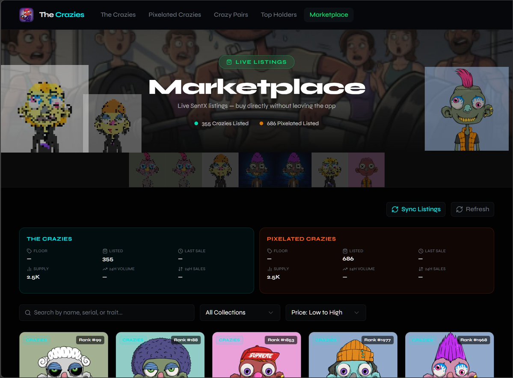Click the pink-background thumbnail in hero strip

(x=366, y=170)
